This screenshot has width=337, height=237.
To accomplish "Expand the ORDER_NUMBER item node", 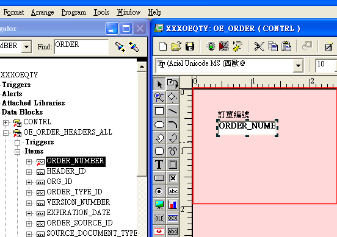I will point(29,161).
